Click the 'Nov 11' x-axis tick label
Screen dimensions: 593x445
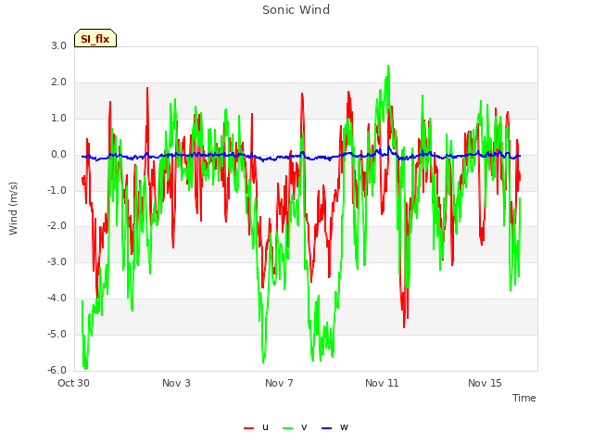tap(382, 383)
